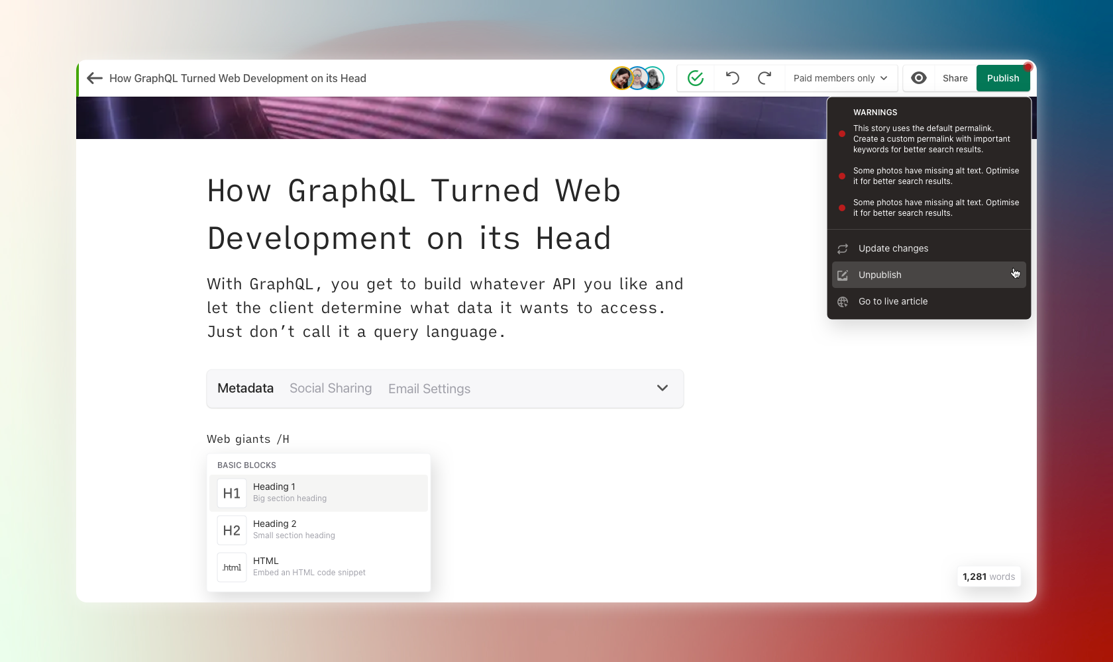
Task: Click the Unpublish edit icon
Action: coord(843,275)
